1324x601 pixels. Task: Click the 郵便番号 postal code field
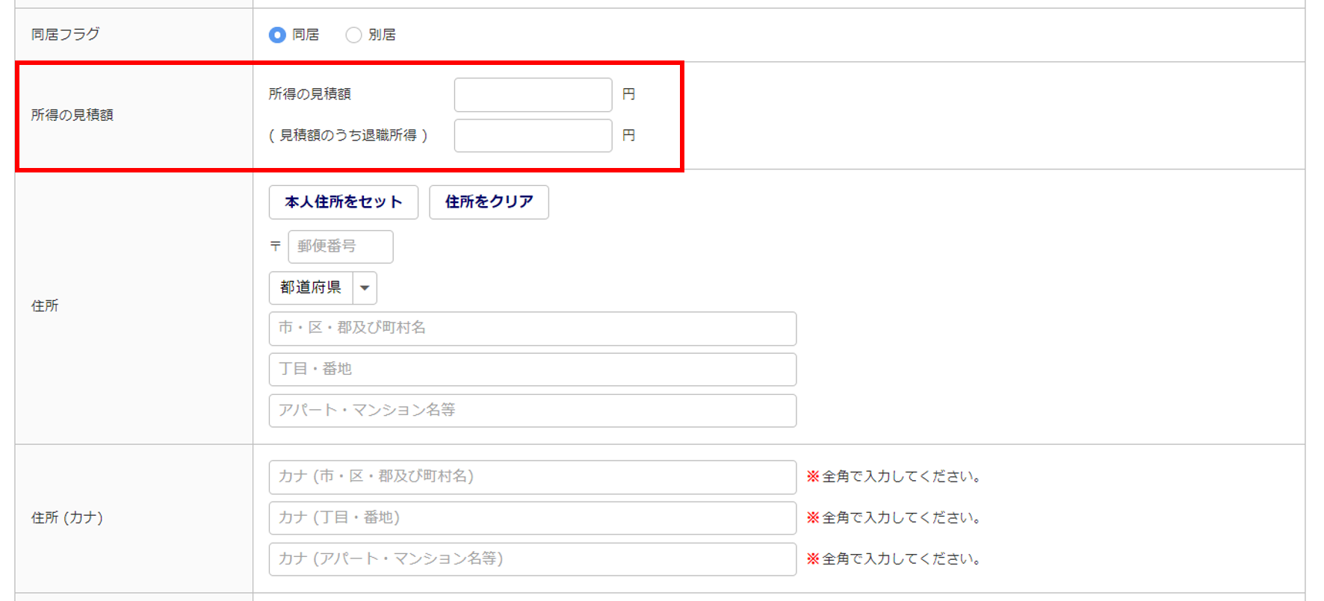pyautogui.click(x=340, y=246)
